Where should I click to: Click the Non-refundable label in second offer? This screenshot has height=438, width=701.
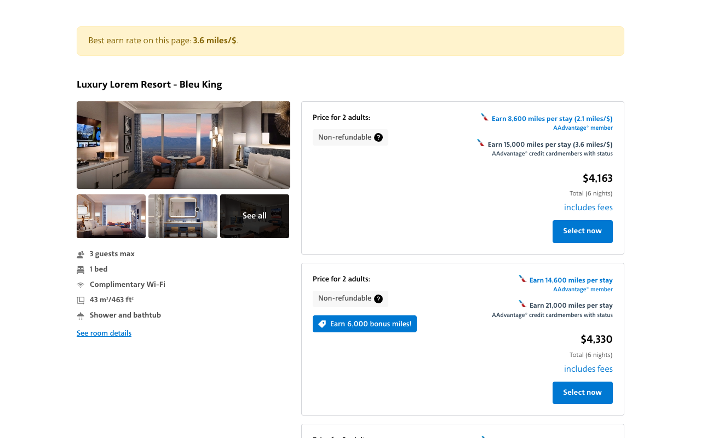[x=345, y=298]
